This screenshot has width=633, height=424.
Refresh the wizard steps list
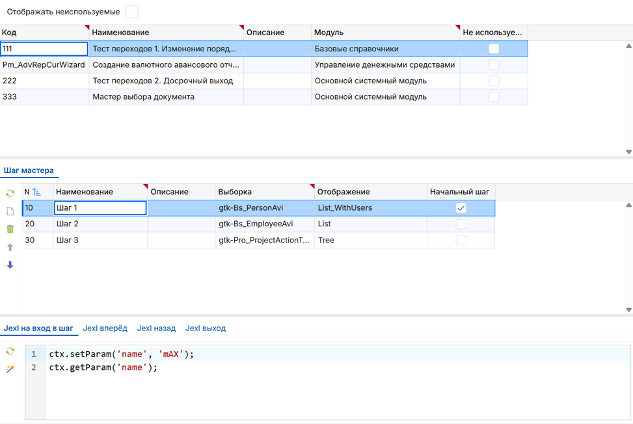[x=10, y=194]
